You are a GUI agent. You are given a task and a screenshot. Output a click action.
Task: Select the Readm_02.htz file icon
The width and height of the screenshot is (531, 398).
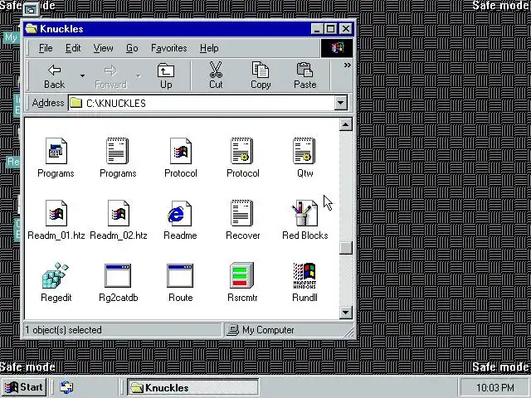118,214
